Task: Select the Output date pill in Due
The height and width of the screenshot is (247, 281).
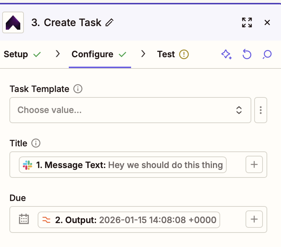Action: pos(129,219)
